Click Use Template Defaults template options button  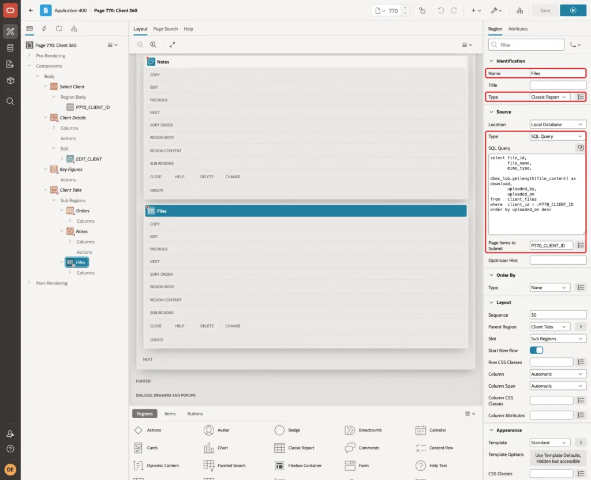pyautogui.click(x=558, y=458)
